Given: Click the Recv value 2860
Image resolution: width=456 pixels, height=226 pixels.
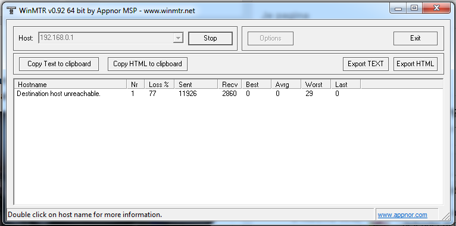Looking at the screenshot, I should coord(229,94).
